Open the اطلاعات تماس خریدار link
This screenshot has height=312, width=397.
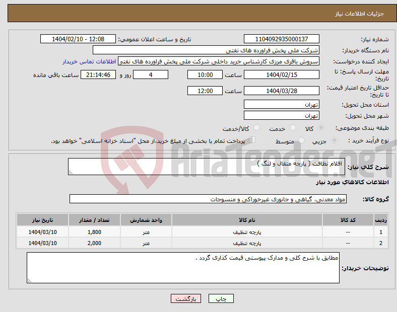89,61
